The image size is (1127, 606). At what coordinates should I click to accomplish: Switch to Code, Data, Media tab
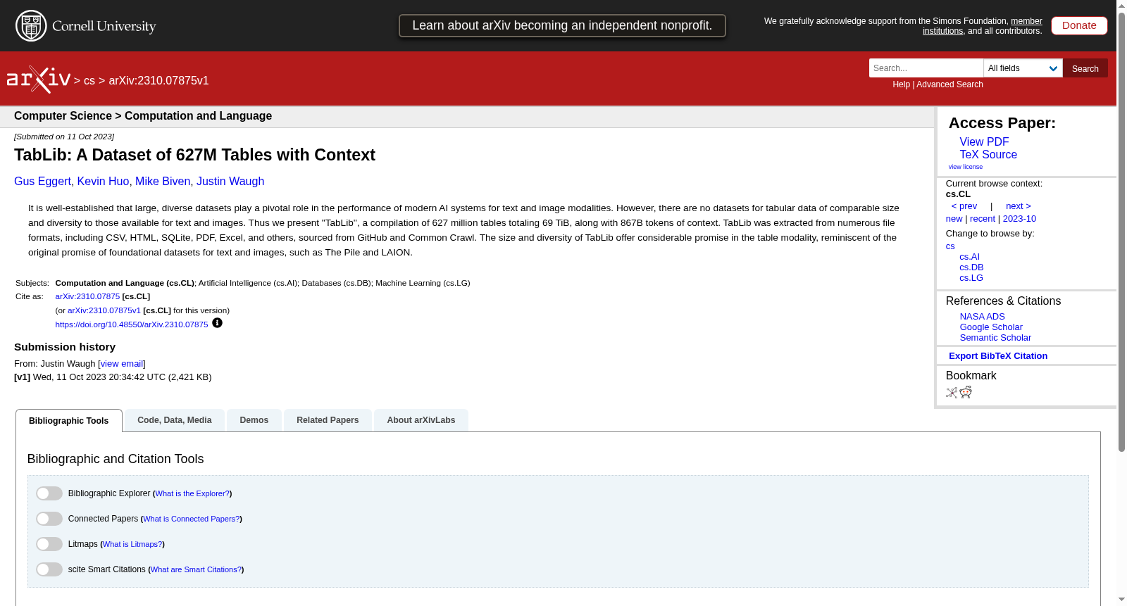pyautogui.click(x=175, y=420)
